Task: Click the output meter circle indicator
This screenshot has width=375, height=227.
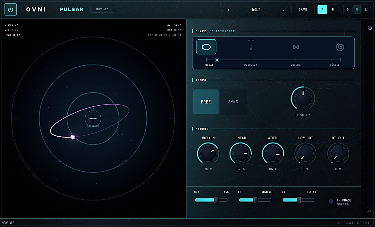Action: tap(370, 28)
